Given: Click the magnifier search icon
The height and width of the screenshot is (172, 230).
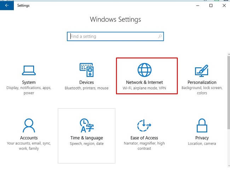Looking at the screenshot, I should [x=160, y=36].
